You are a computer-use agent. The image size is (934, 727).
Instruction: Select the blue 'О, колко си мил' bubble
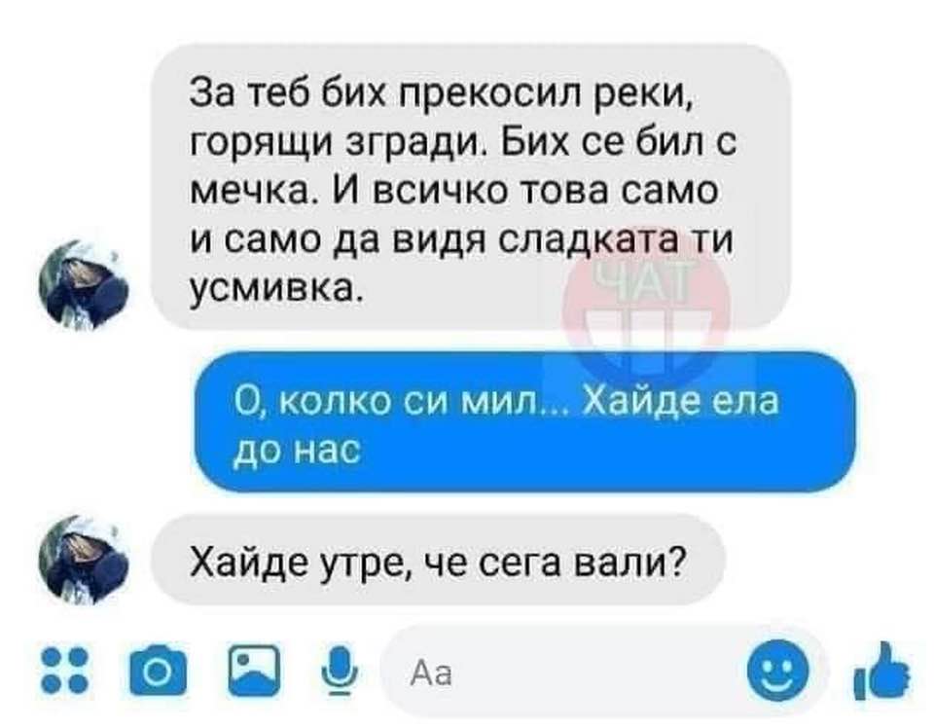point(524,422)
